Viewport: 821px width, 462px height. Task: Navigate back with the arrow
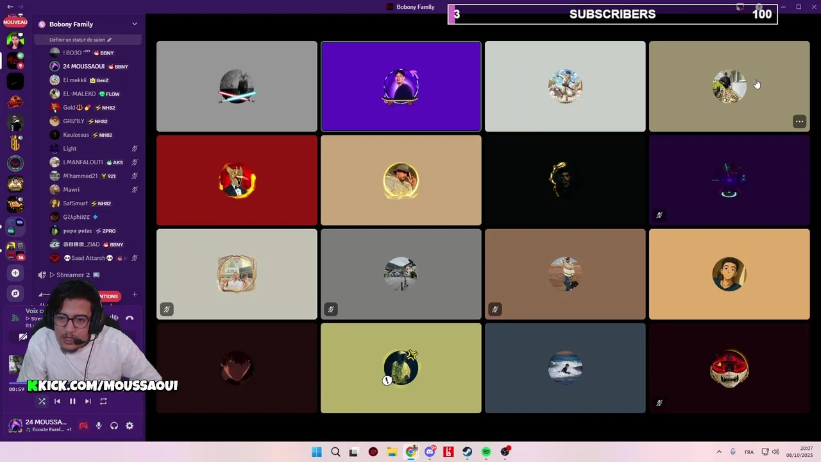[10, 7]
